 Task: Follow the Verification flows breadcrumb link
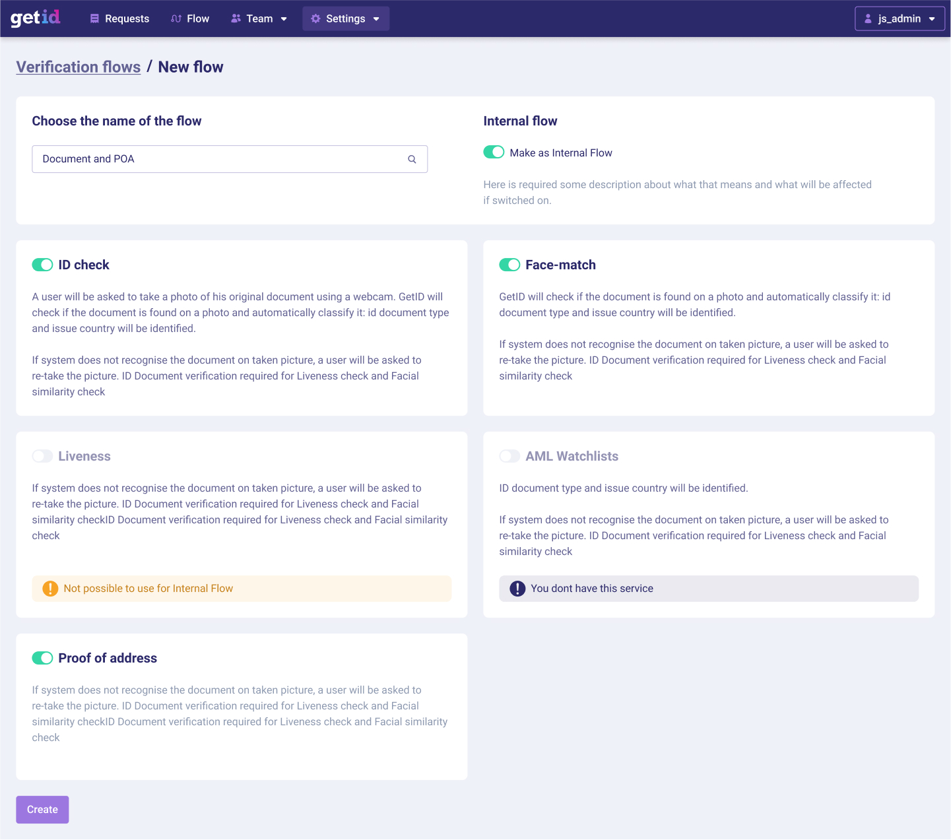[79, 67]
